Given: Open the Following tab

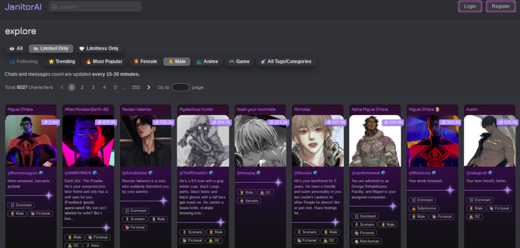Looking at the screenshot, I should 23,61.
